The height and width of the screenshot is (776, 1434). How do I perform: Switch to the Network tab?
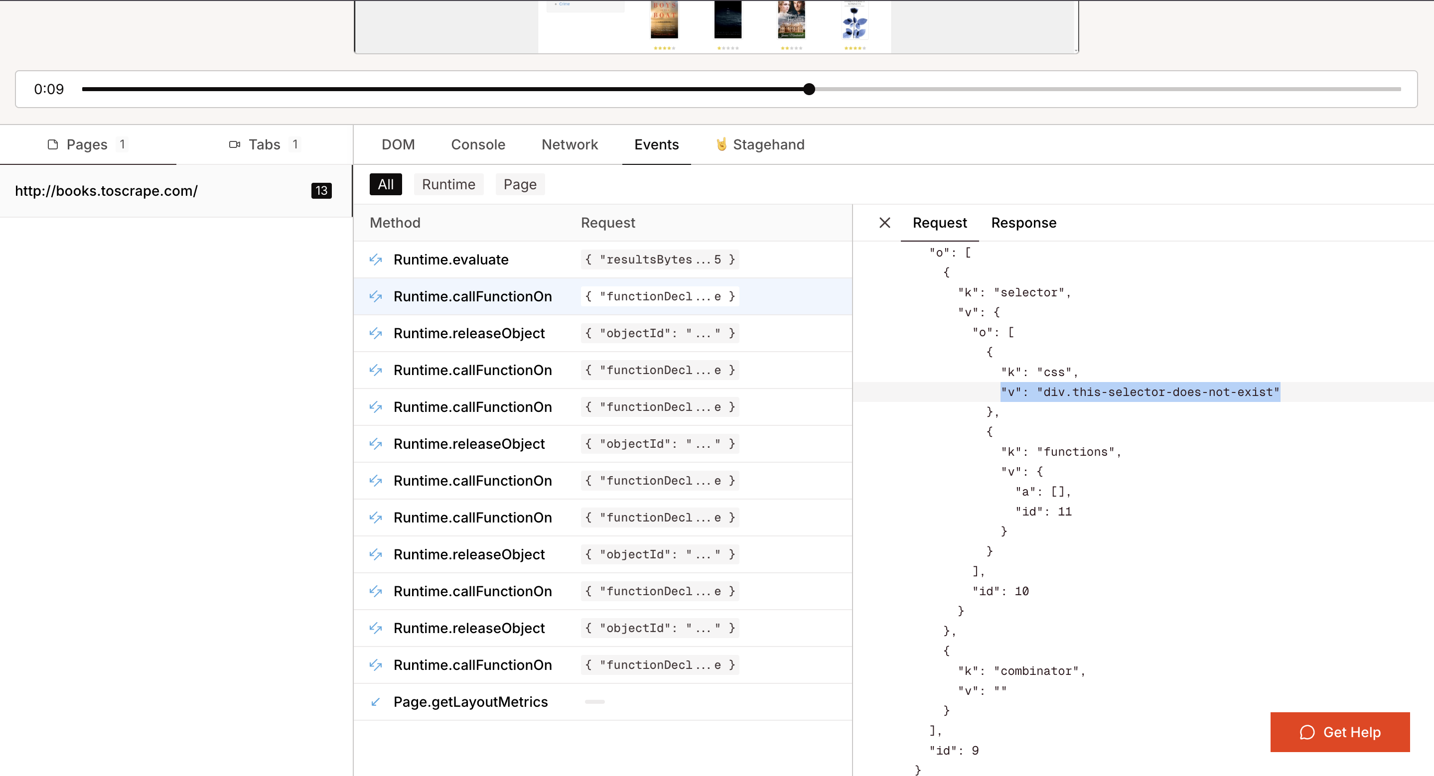tap(570, 144)
